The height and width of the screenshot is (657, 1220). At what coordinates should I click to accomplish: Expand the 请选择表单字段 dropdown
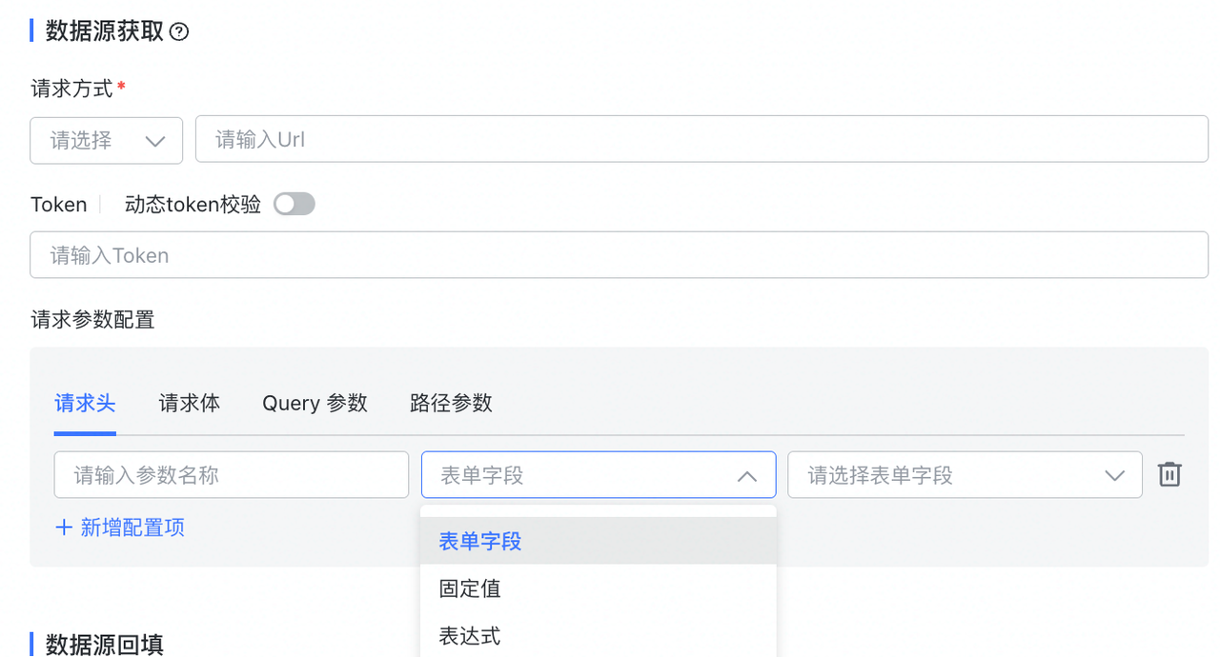click(964, 475)
